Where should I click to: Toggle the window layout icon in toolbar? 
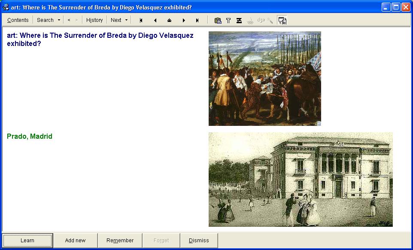pos(282,20)
